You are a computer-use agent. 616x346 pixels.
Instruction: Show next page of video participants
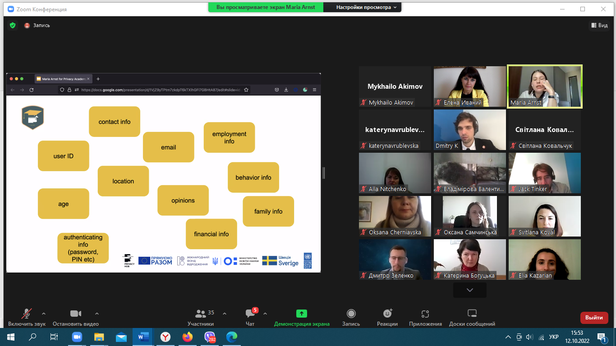point(469,290)
